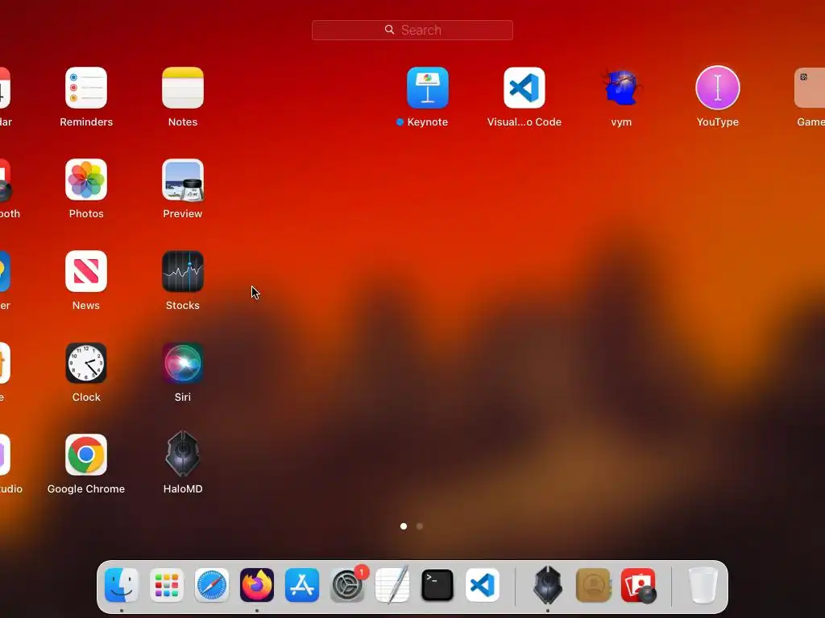825x618 pixels.
Task: Launch the Notes app
Action: (183, 88)
